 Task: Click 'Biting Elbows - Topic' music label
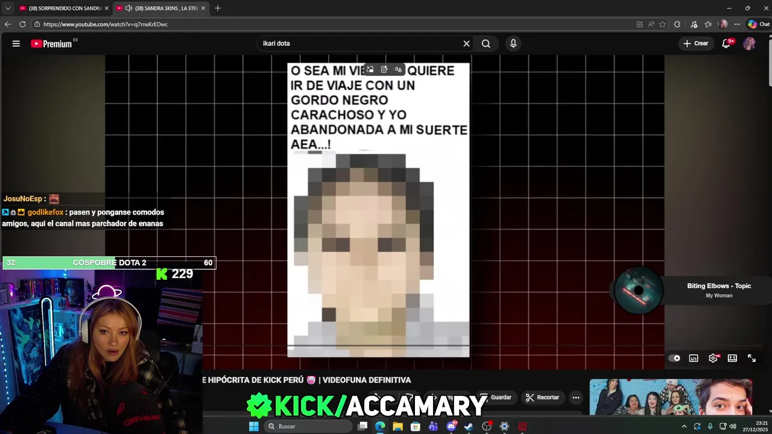(x=719, y=286)
